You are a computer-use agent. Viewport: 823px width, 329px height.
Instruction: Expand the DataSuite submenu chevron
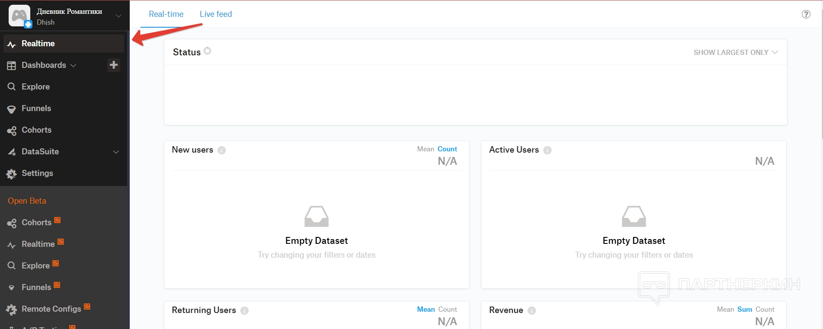point(116,152)
